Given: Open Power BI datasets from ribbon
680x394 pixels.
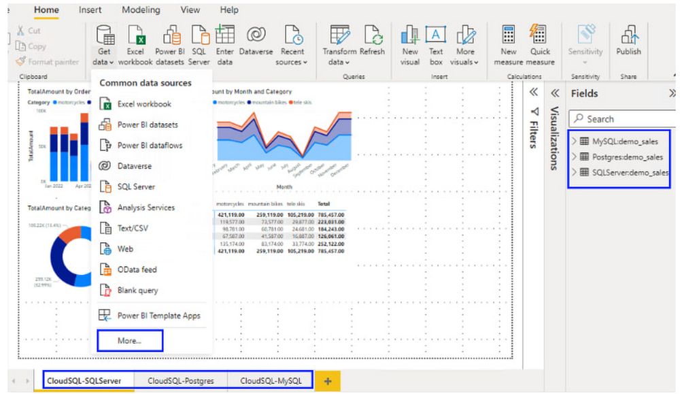Looking at the screenshot, I should 169,37.
